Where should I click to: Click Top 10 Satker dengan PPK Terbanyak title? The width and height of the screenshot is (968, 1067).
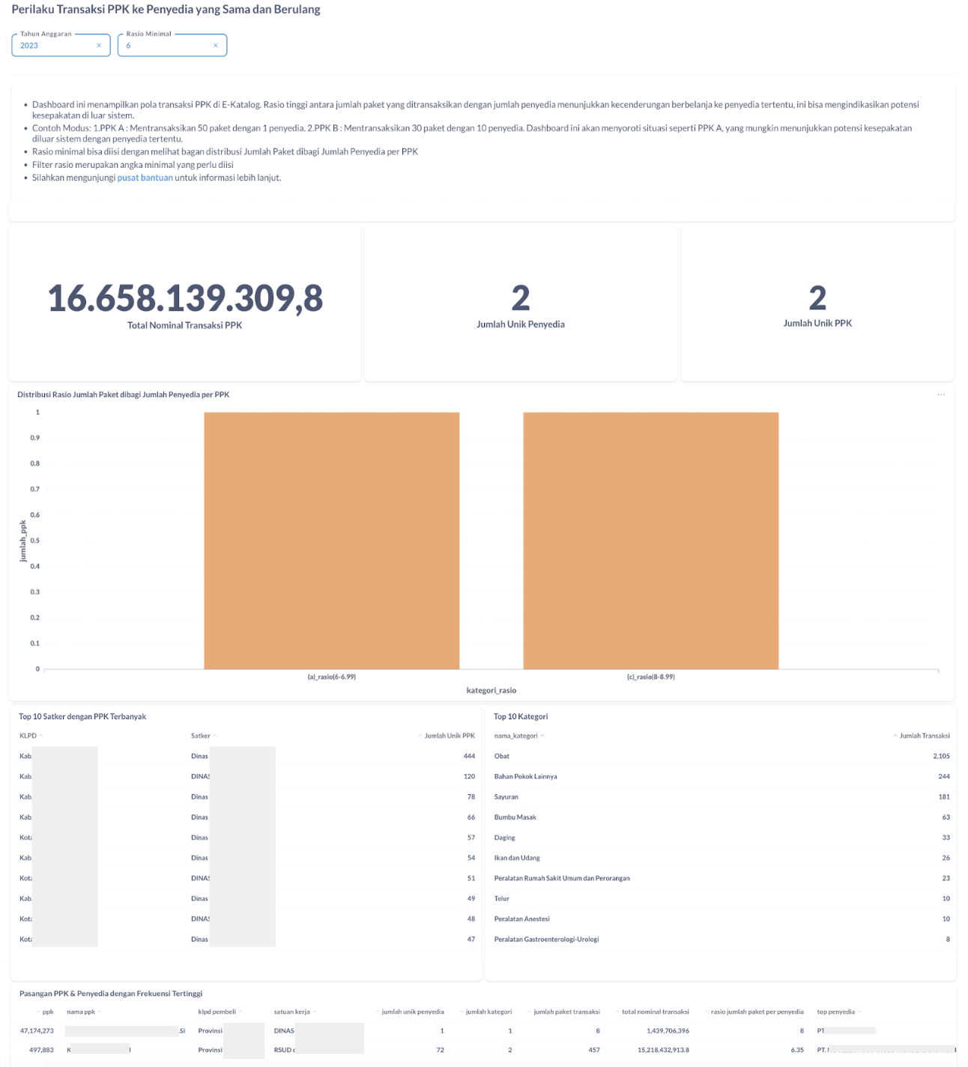tap(82, 717)
